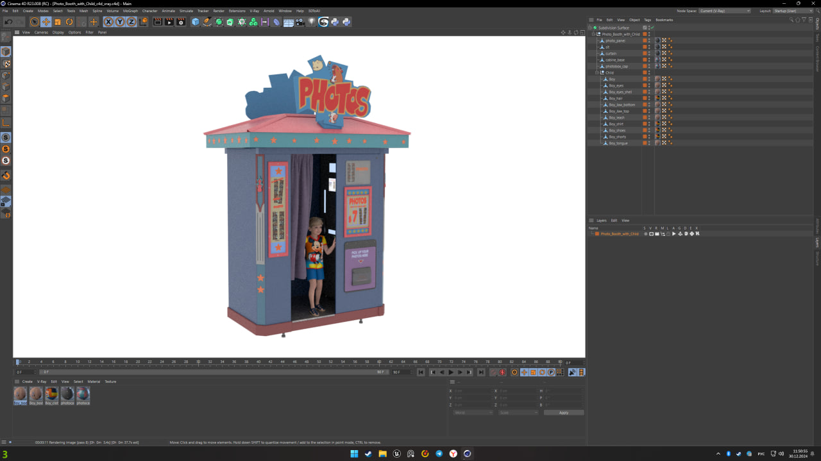The height and width of the screenshot is (461, 821).
Task: Select the Boy_shirt object row
Action: pos(616,124)
